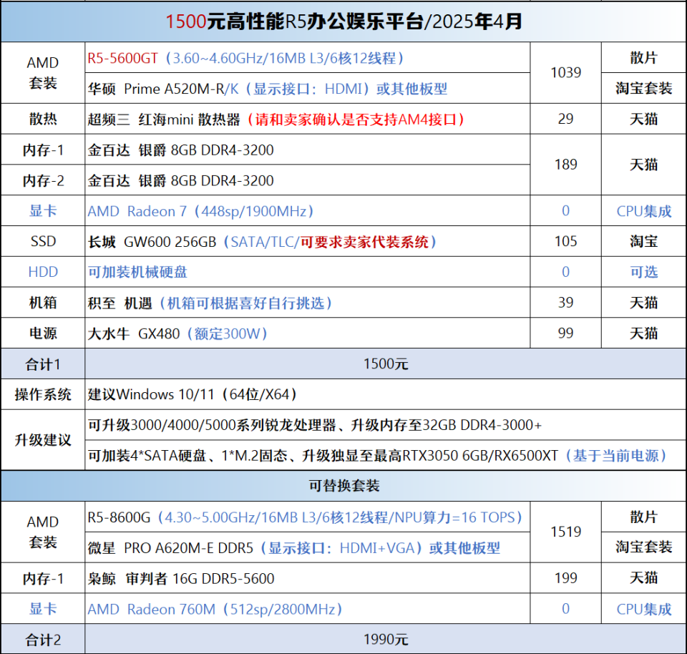Select the 内存-1 label beside 金百达
The height and width of the screenshot is (654, 687).
pyautogui.click(x=43, y=150)
